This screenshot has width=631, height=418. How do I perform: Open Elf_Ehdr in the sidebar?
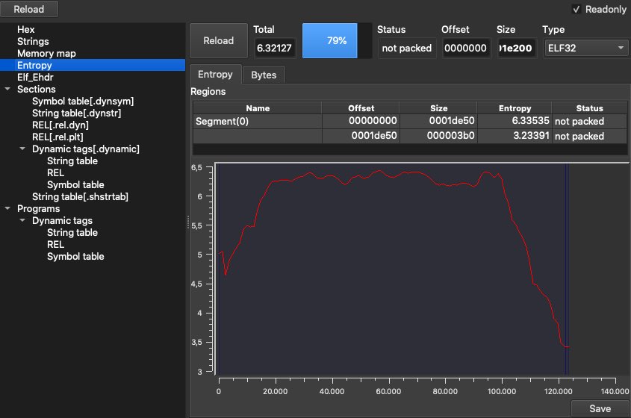pos(35,77)
